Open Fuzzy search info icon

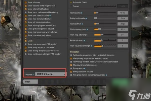point(85,68)
